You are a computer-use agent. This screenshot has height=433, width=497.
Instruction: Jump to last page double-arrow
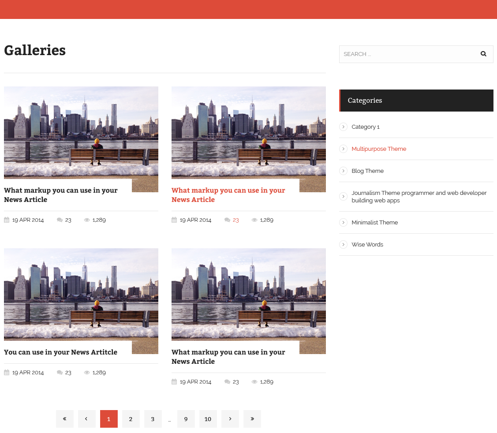252,419
